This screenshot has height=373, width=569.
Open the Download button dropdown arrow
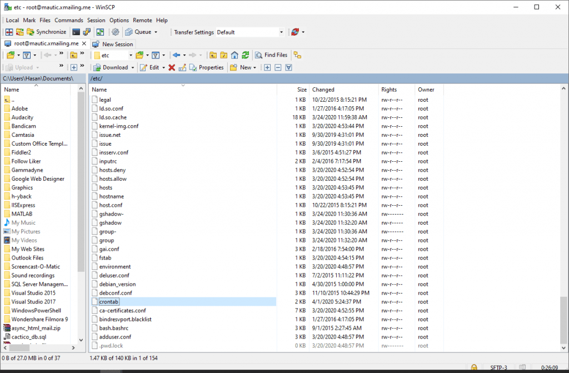tap(132, 67)
